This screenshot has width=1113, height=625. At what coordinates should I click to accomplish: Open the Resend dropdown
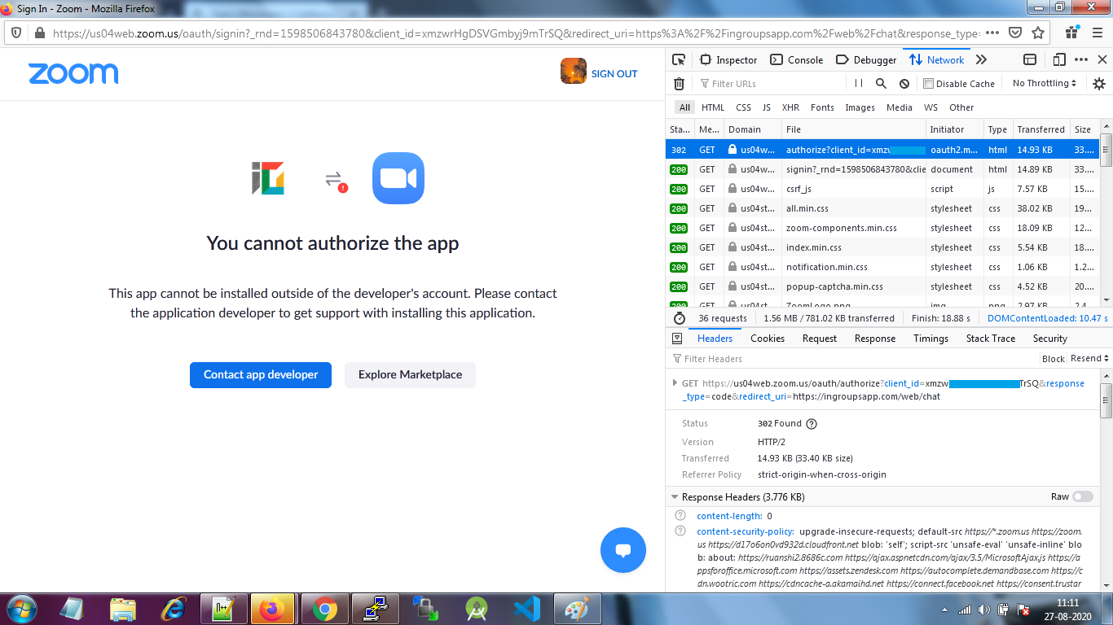point(1089,359)
